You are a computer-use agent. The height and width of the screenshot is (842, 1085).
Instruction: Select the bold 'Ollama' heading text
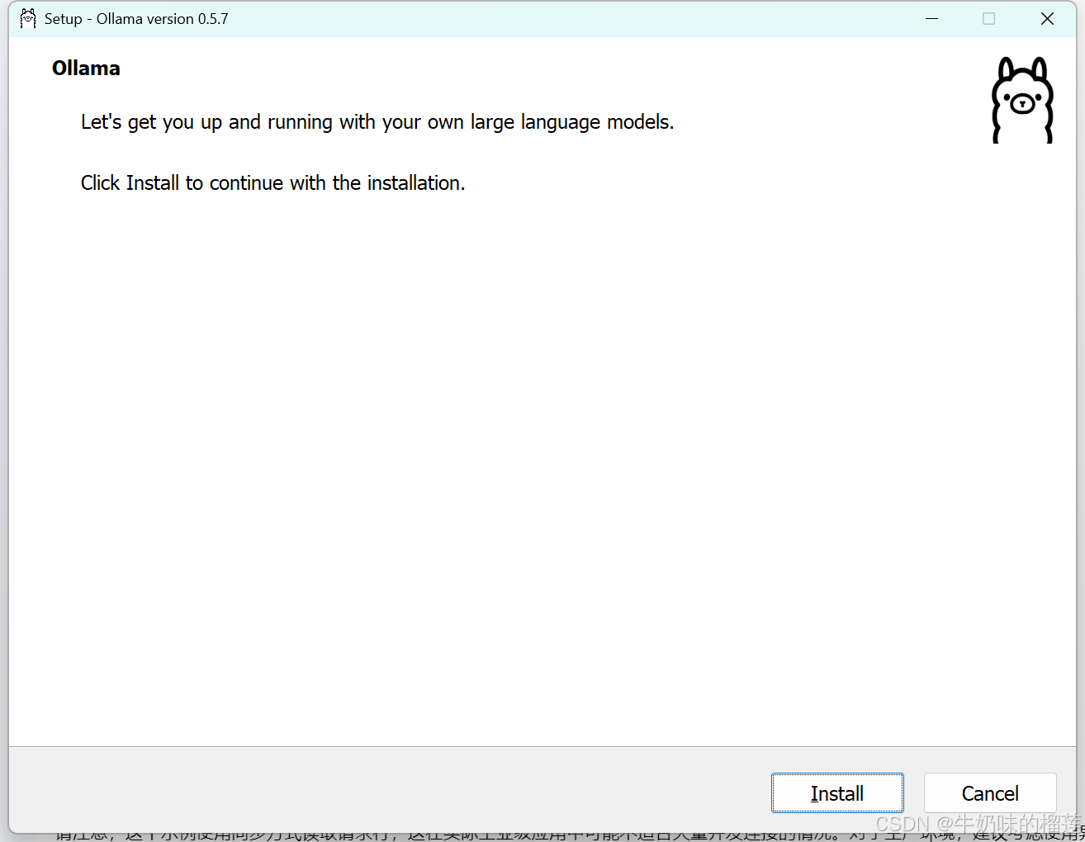pyautogui.click(x=86, y=69)
